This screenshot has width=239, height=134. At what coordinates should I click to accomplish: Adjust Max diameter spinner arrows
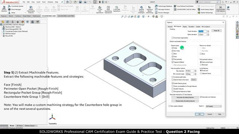(x=195, y=71)
